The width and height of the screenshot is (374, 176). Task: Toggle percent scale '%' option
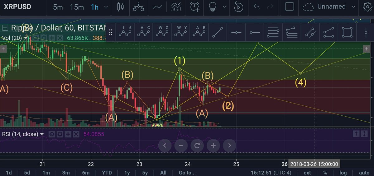click(325, 173)
